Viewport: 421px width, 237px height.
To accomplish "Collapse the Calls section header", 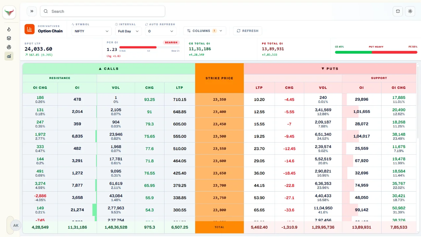I will click(x=109, y=69).
